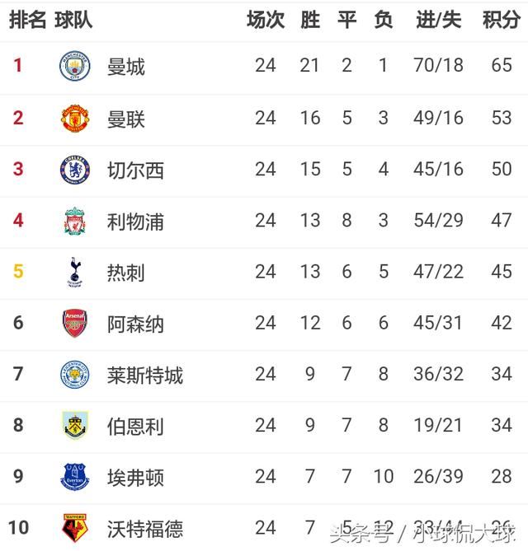Click the 场次 column header
The image size is (528, 551).
265,20
